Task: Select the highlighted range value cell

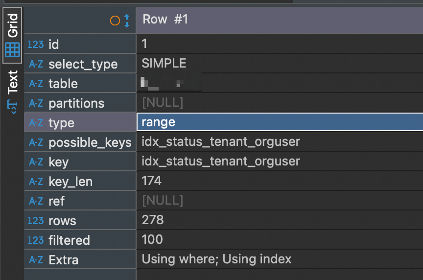Action: 280,122
